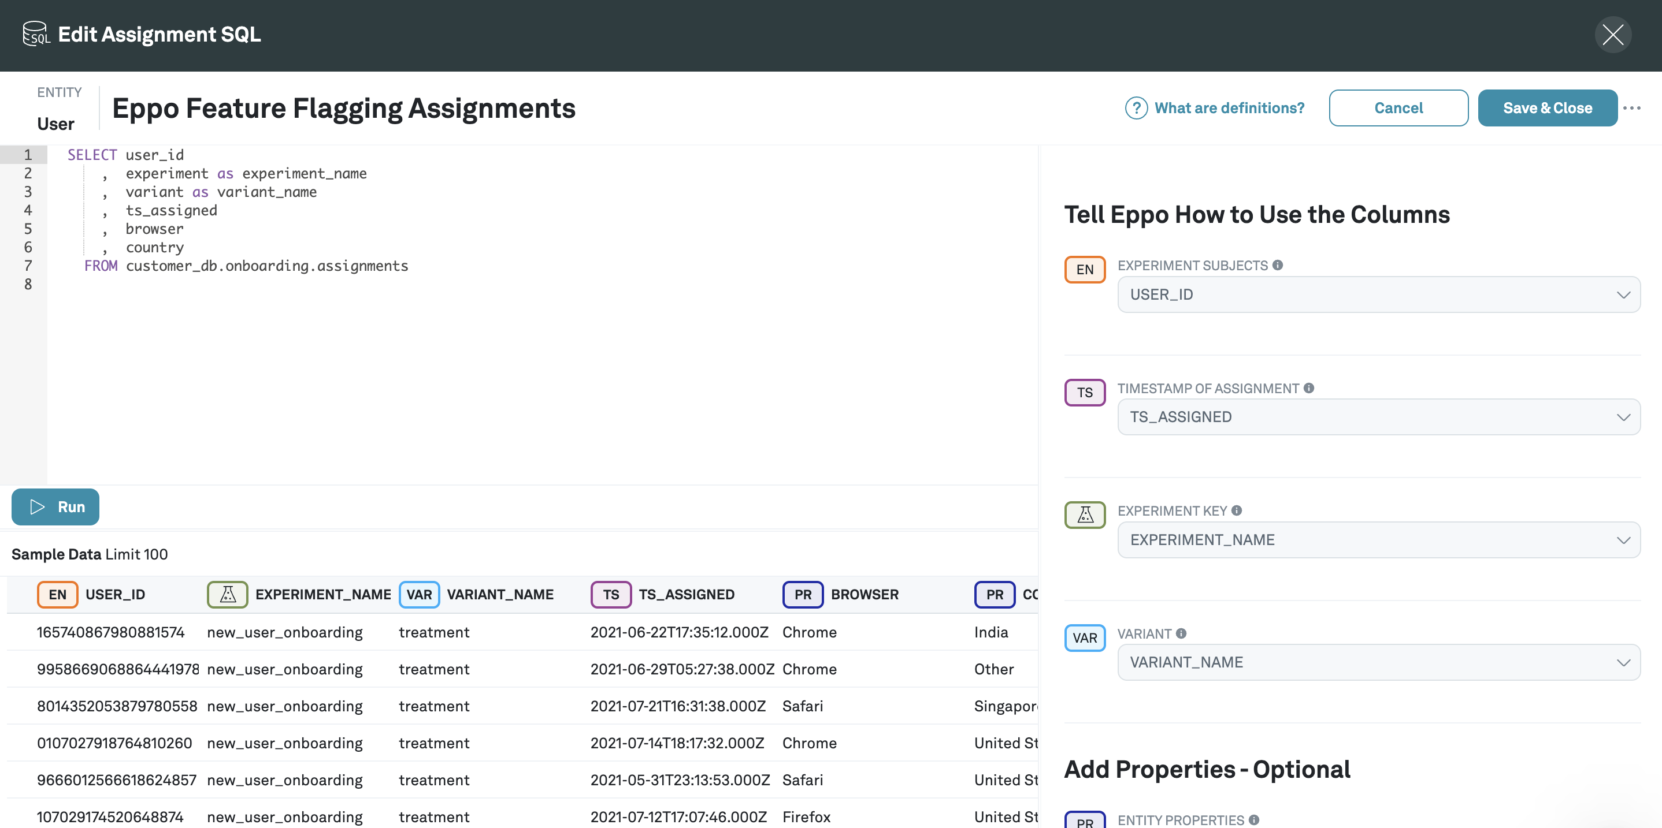Viewport: 1662px width, 828px height.
Task: Click the TS timestamp of assignment badge
Action: [x=1085, y=392]
